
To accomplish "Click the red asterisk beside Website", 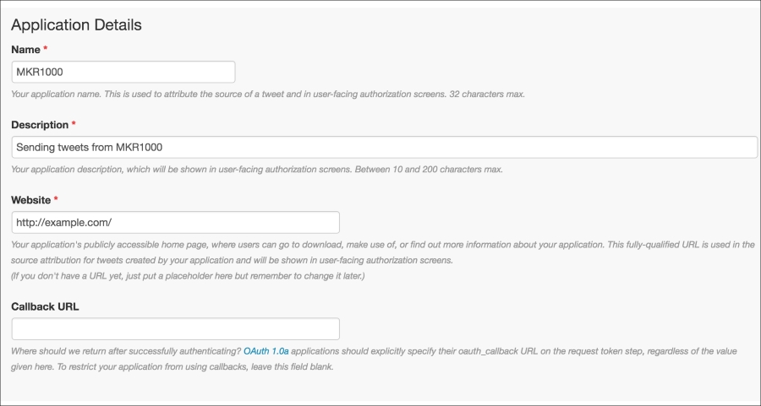I will point(56,199).
